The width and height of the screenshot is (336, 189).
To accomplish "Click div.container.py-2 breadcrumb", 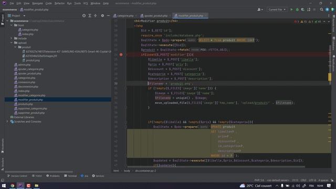I will pyautogui.click(x=145, y=171).
